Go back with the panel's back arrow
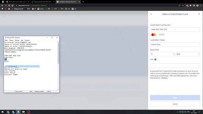The image size is (203, 114). (151, 14)
